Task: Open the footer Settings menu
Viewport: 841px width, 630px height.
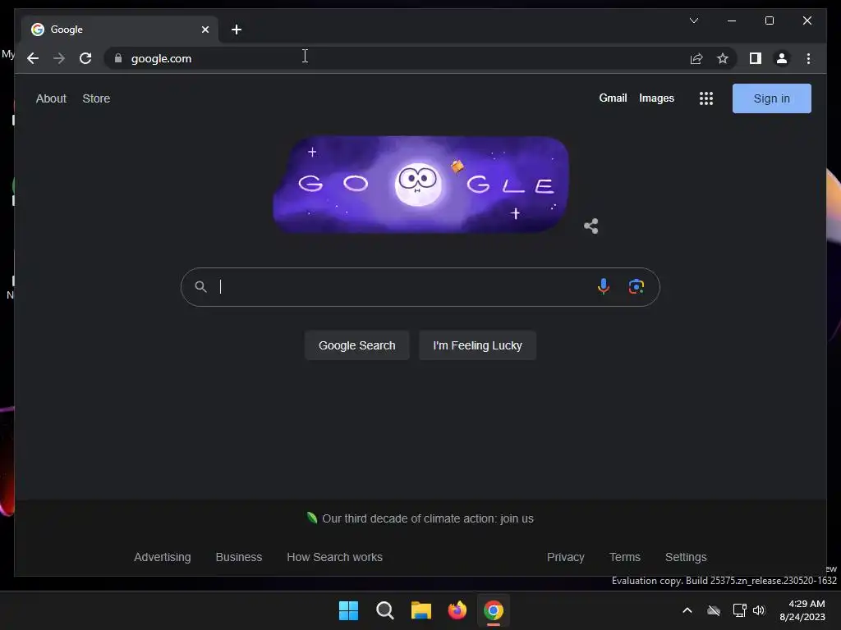Action: coord(686,557)
